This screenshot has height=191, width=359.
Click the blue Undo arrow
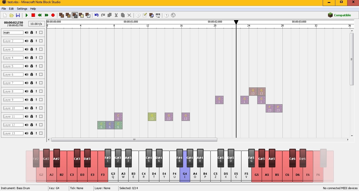[x=97, y=15]
